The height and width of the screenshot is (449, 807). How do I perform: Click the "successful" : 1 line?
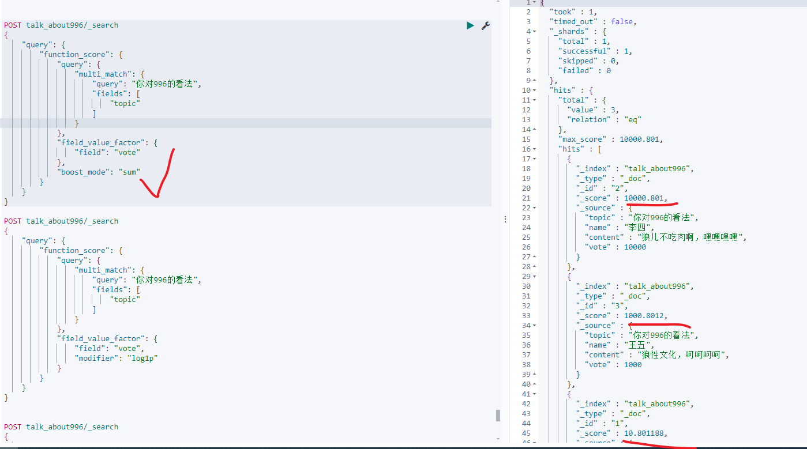(595, 51)
